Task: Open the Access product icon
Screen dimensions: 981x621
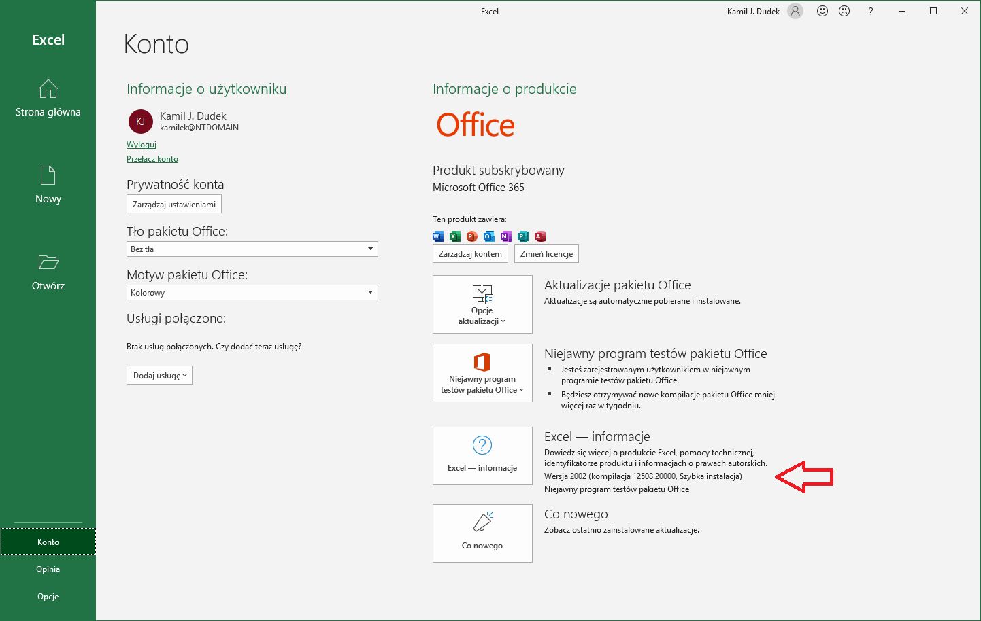Action: click(x=539, y=236)
